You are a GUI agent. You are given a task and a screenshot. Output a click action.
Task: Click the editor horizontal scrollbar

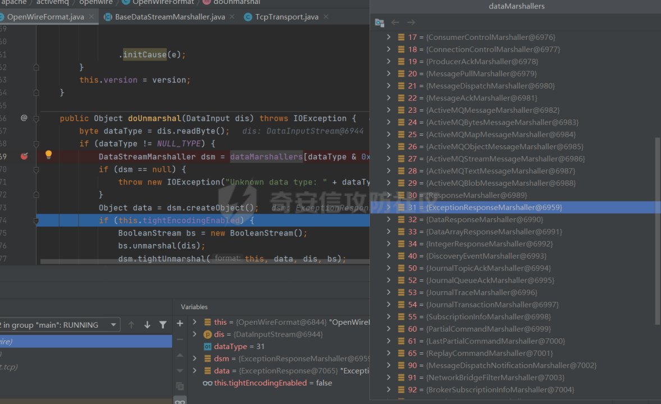tap(205, 261)
